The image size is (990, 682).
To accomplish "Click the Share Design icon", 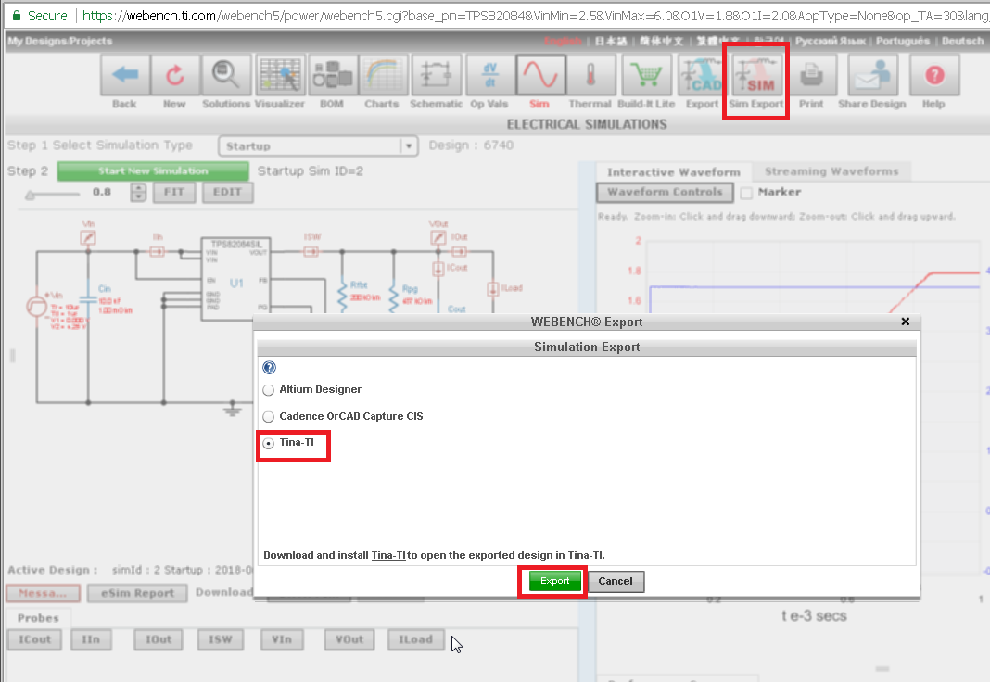I will pyautogui.click(x=872, y=75).
